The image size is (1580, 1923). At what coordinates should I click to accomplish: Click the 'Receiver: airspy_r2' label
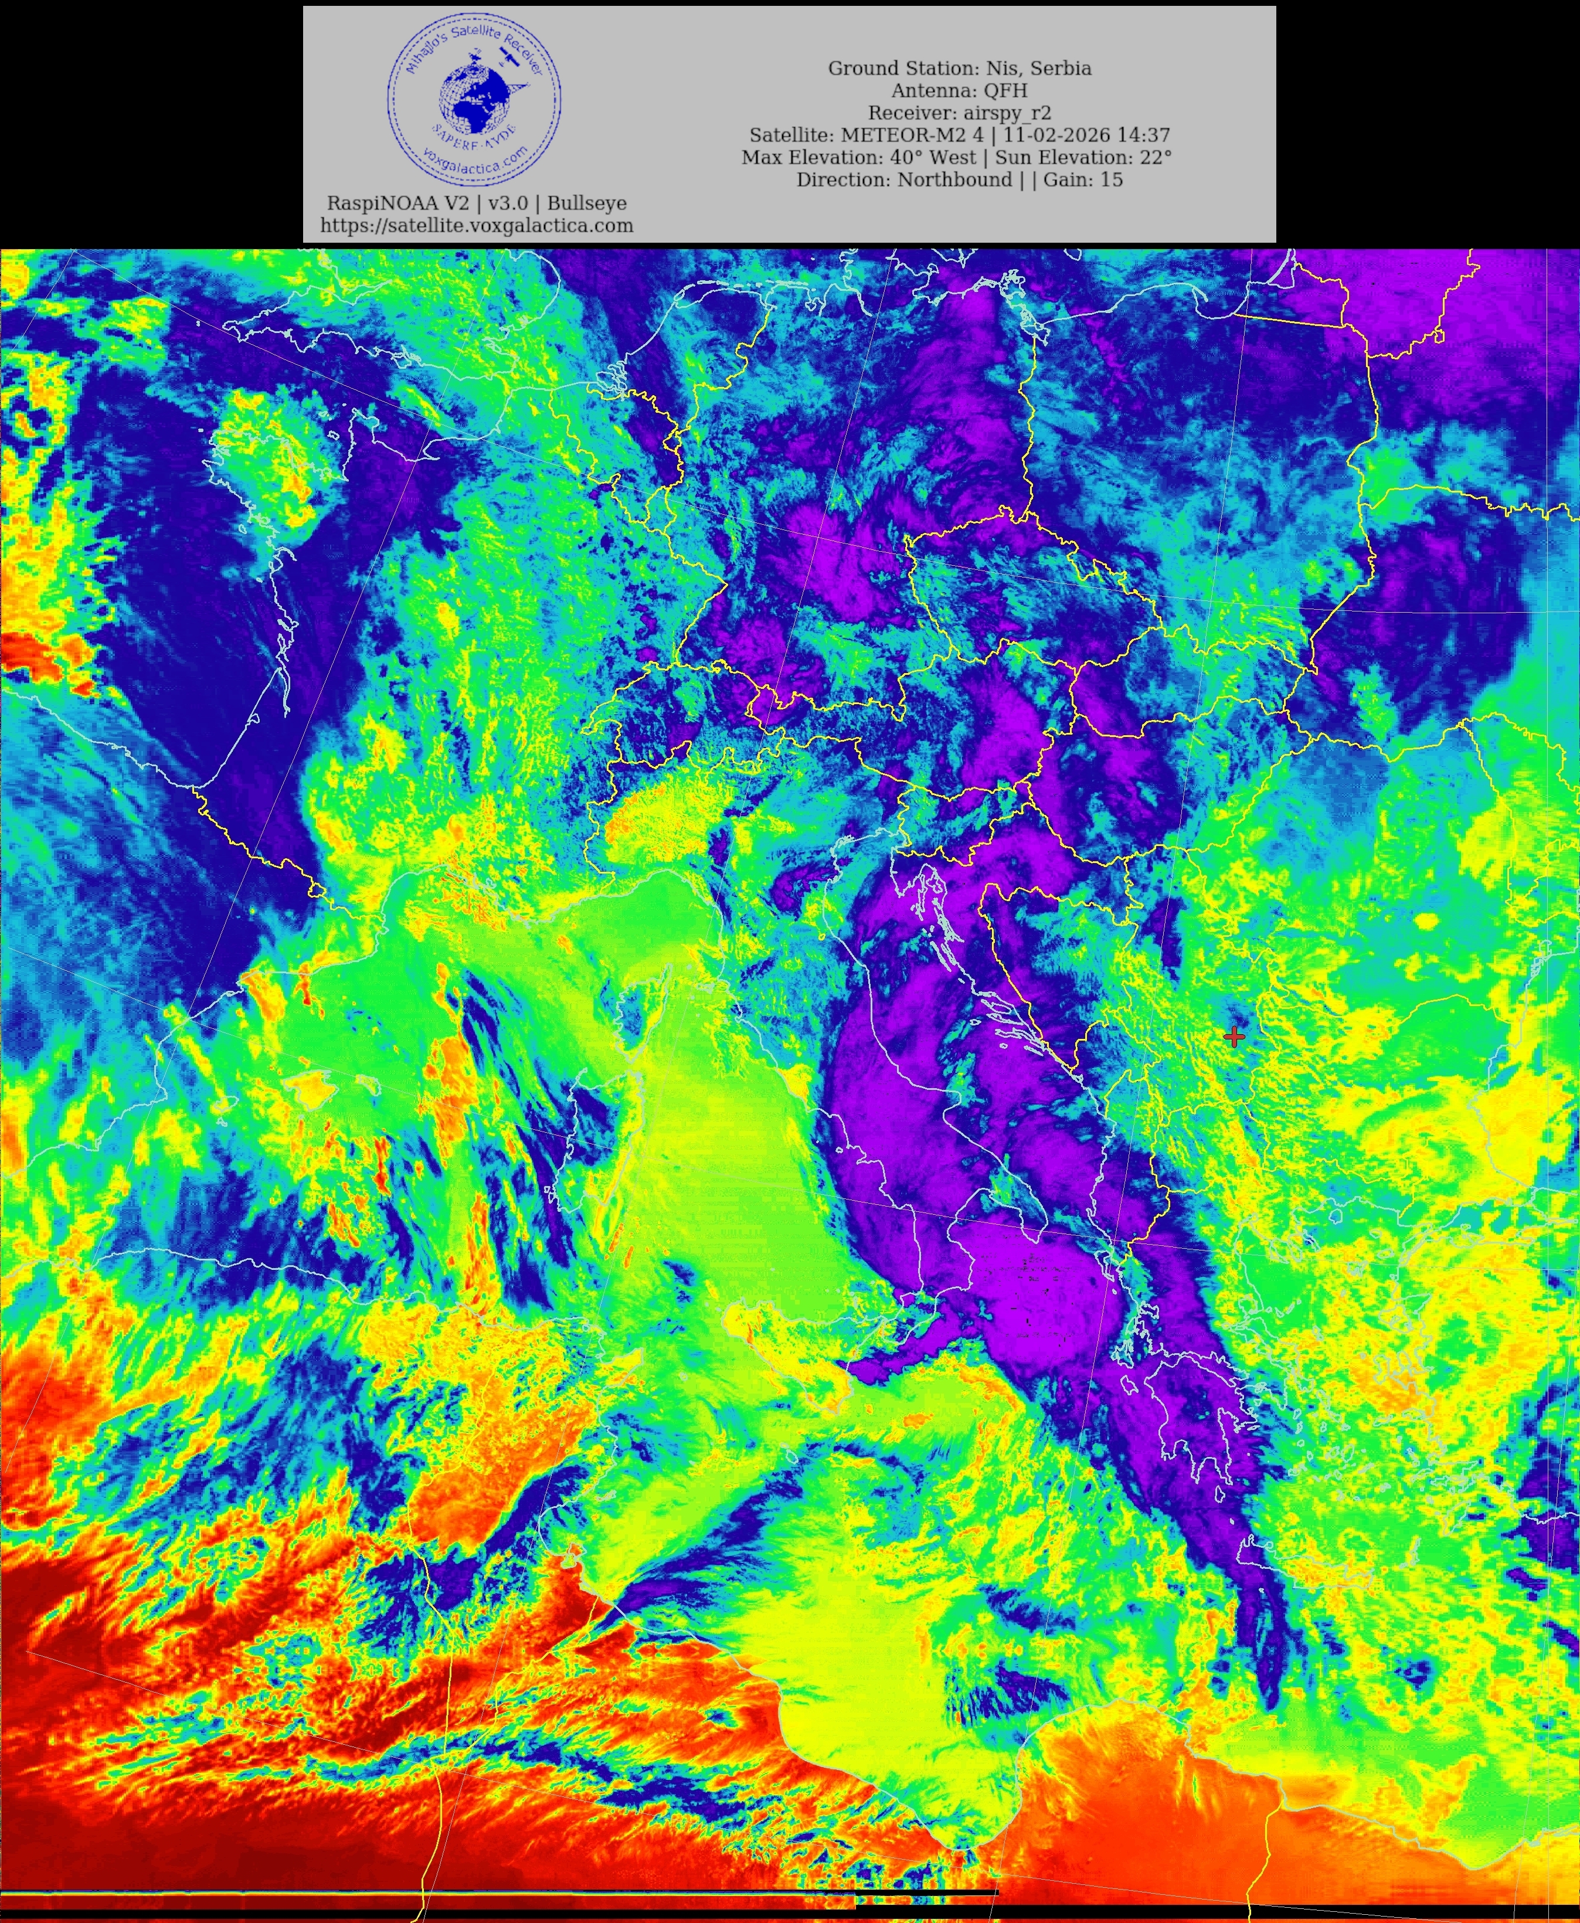tap(959, 113)
